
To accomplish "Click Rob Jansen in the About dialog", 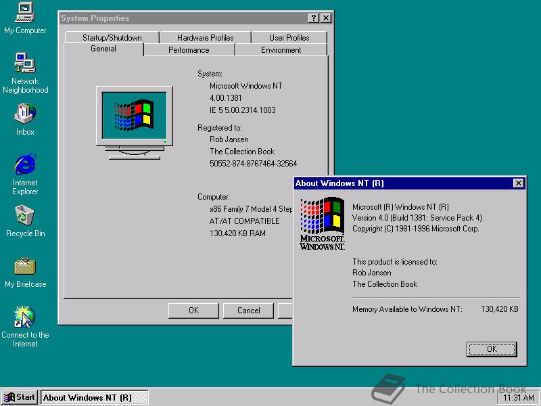I will click(371, 273).
